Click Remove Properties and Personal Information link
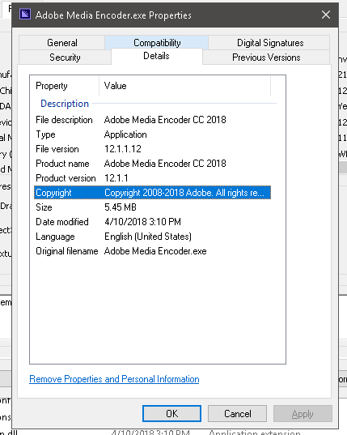This screenshot has width=347, height=435. [114, 379]
